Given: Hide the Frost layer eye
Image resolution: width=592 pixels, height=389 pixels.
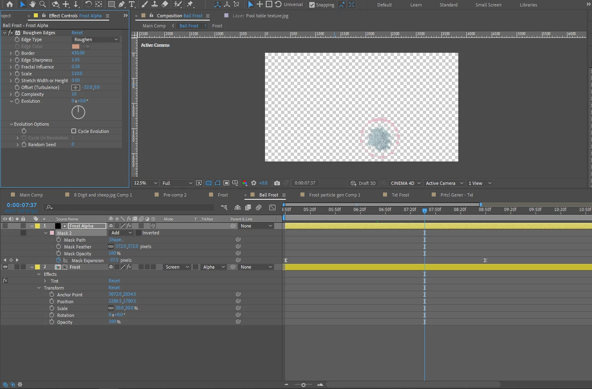Looking at the screenshot, I should tap(5, 267).
